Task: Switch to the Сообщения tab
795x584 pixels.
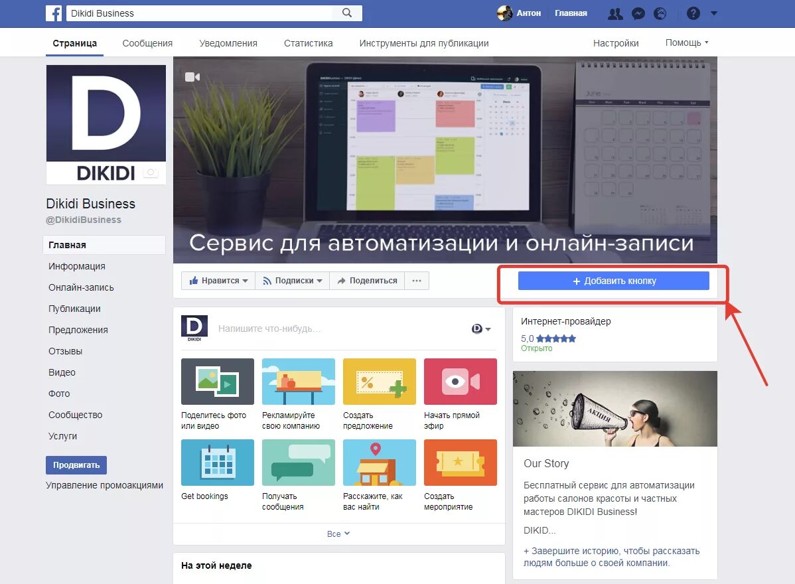Action: coord(147,43)
